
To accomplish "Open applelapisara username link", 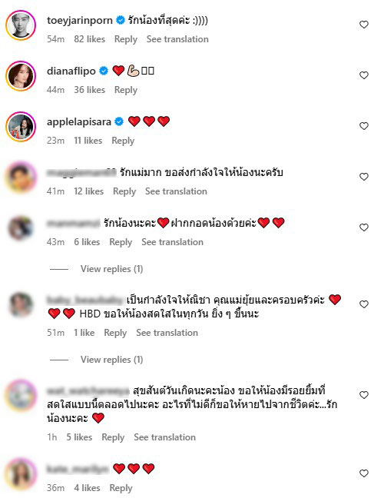I will point(79,121).
